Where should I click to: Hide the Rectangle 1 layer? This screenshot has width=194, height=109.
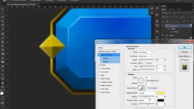pos(163,26)
